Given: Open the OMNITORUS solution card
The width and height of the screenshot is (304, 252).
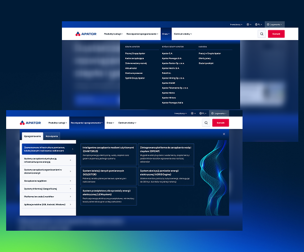Looking at the screenshot, I should [x=109, y=154].
